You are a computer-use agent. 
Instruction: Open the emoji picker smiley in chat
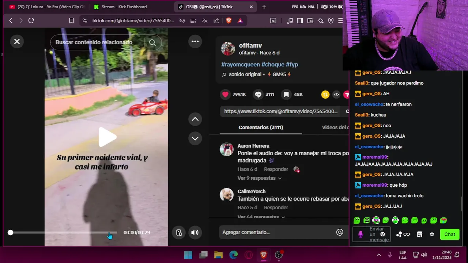(x=382, y=235)
